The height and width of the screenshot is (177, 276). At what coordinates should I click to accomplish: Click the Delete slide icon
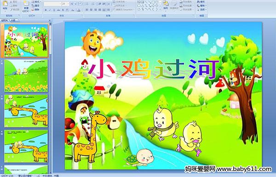[35, 10]
